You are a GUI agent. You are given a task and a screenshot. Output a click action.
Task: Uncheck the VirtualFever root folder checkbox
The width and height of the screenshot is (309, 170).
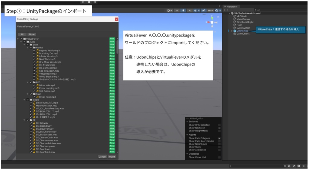click(x=21, y=39)
